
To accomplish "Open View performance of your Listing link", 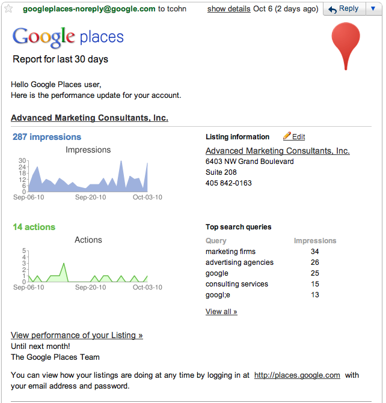I will 77,335.
